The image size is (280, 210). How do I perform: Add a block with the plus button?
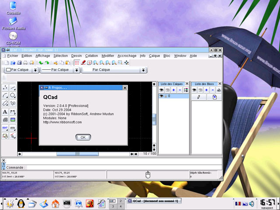click(206, 90)
